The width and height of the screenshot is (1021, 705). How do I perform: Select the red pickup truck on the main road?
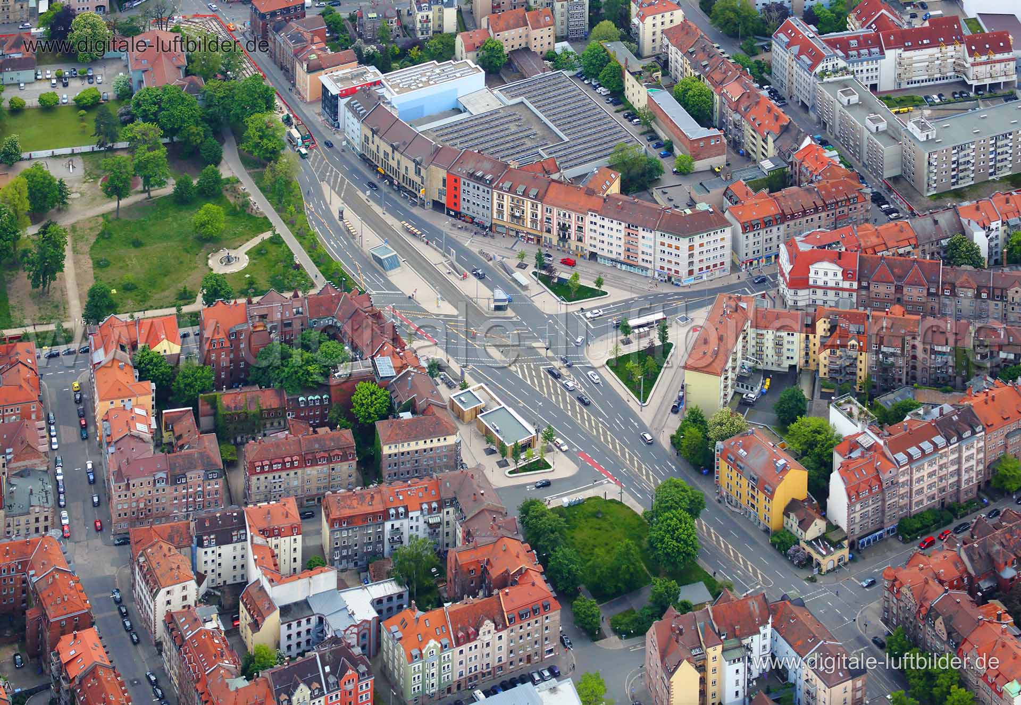point(567,262)
